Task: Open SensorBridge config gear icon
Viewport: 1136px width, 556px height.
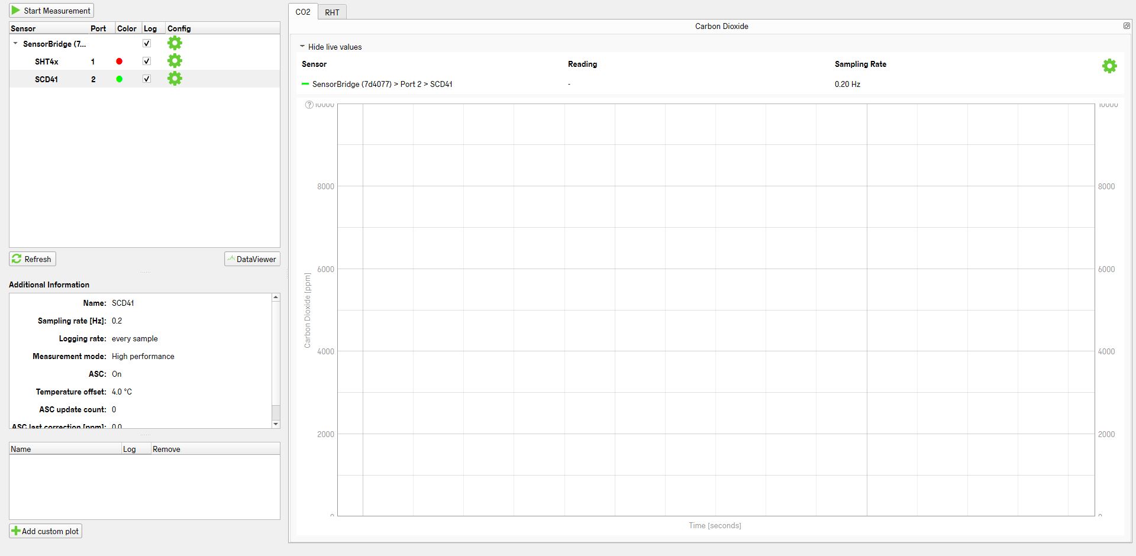Action: tap(175, 43)
